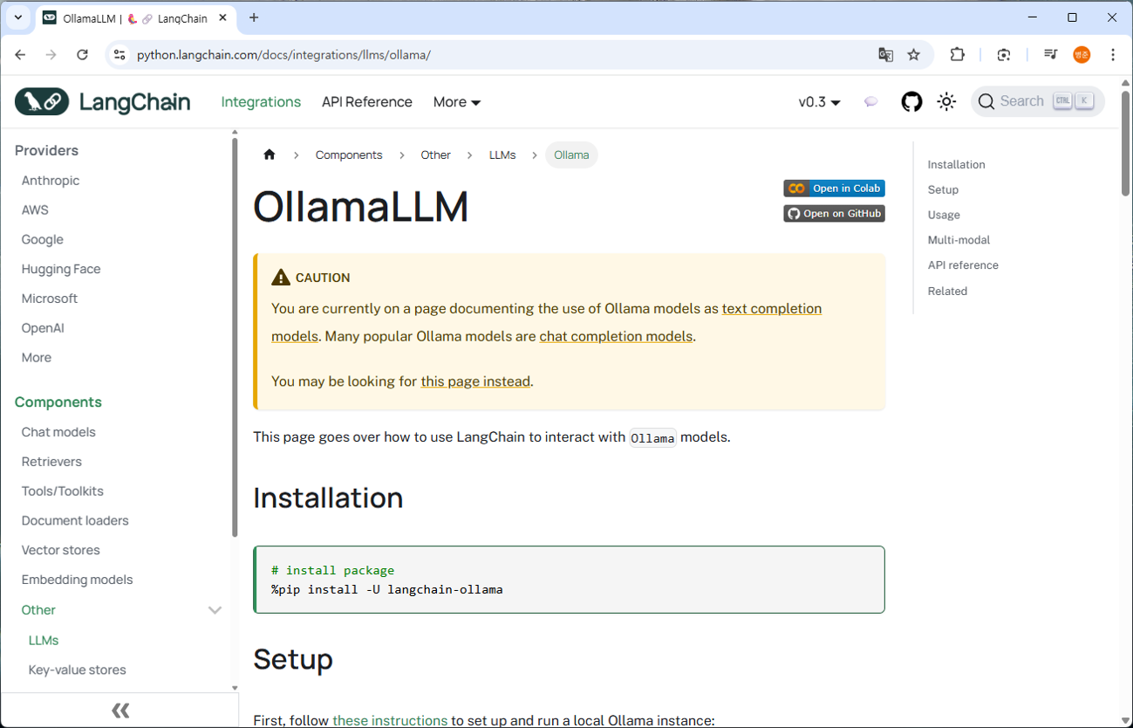Click the left sidebar scrollbar thumb

coord(235,336)
